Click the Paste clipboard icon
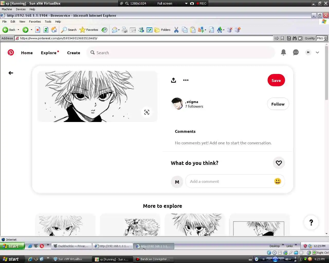Screen dimensions: 329x263 [x=193, y=30]
